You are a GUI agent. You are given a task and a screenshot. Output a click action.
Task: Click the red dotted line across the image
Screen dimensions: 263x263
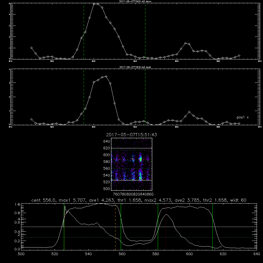coord(131,160)
